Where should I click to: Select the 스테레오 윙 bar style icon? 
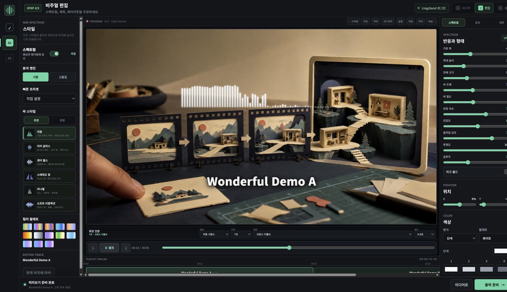coord(30,176)
